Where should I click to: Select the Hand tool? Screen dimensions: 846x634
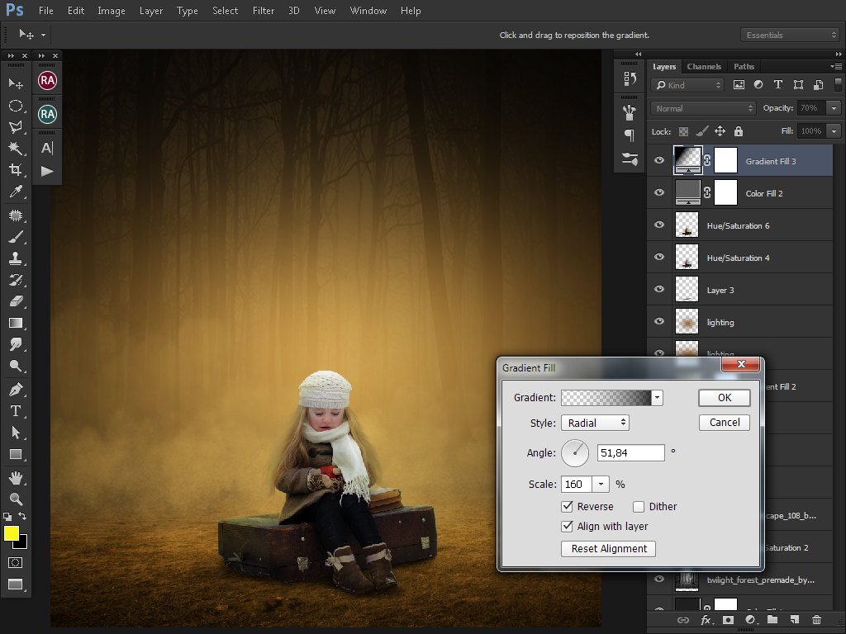click(x=15, y=477)
